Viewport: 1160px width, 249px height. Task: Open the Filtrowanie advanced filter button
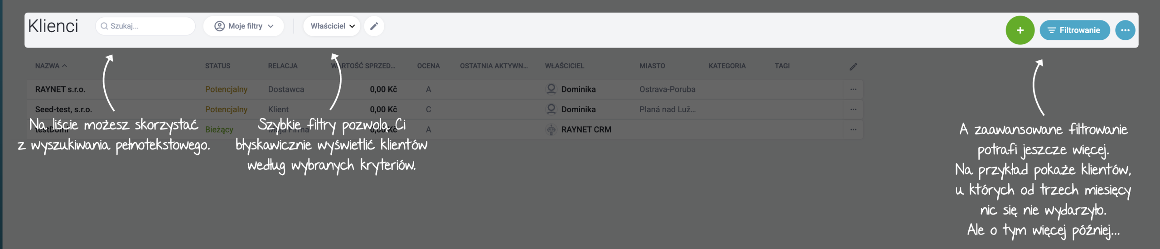tap(1074, 30)
